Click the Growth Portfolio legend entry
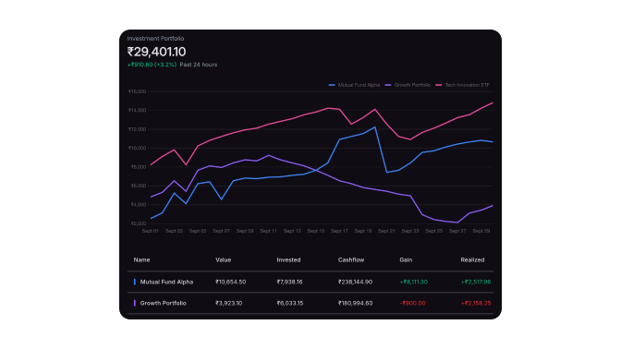Viewport: 621px width, 349px height. tap(408, 85)
